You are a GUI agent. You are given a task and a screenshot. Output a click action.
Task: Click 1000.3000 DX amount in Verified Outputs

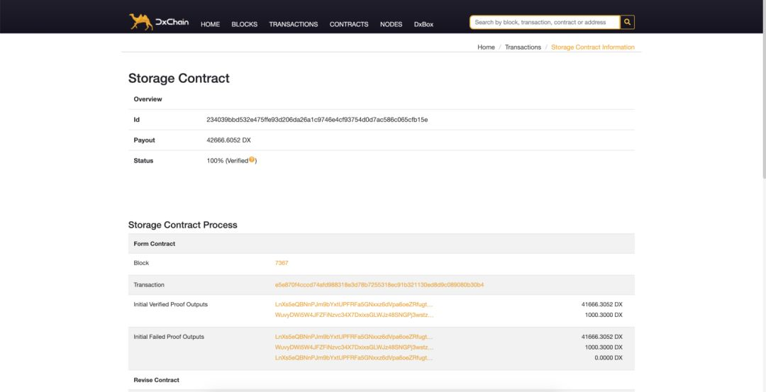(604, 315)
